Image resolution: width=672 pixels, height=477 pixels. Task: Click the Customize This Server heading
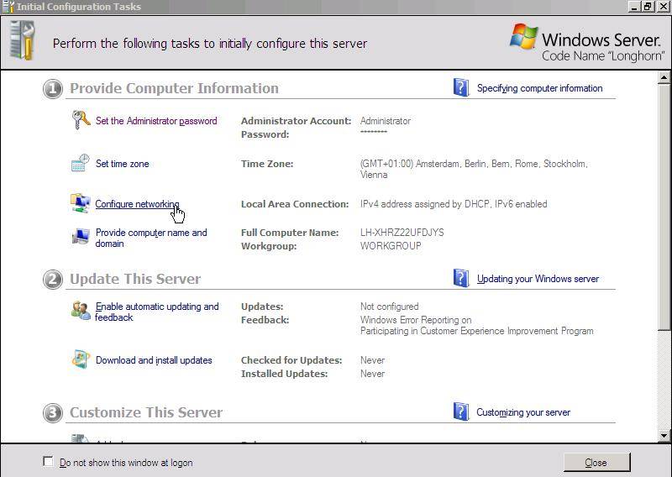point(146,412)
